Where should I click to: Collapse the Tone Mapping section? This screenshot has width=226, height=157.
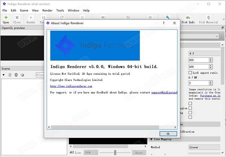click(x=151, y=139)
